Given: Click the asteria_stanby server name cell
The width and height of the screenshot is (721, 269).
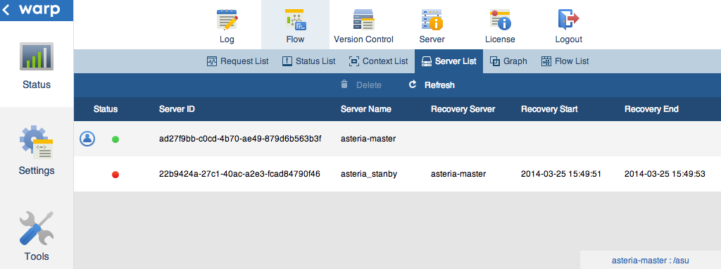Looking at the screenshot, I should click(369, 174).
